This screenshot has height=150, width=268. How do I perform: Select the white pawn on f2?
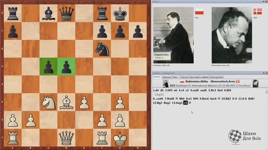coord(102,120)
